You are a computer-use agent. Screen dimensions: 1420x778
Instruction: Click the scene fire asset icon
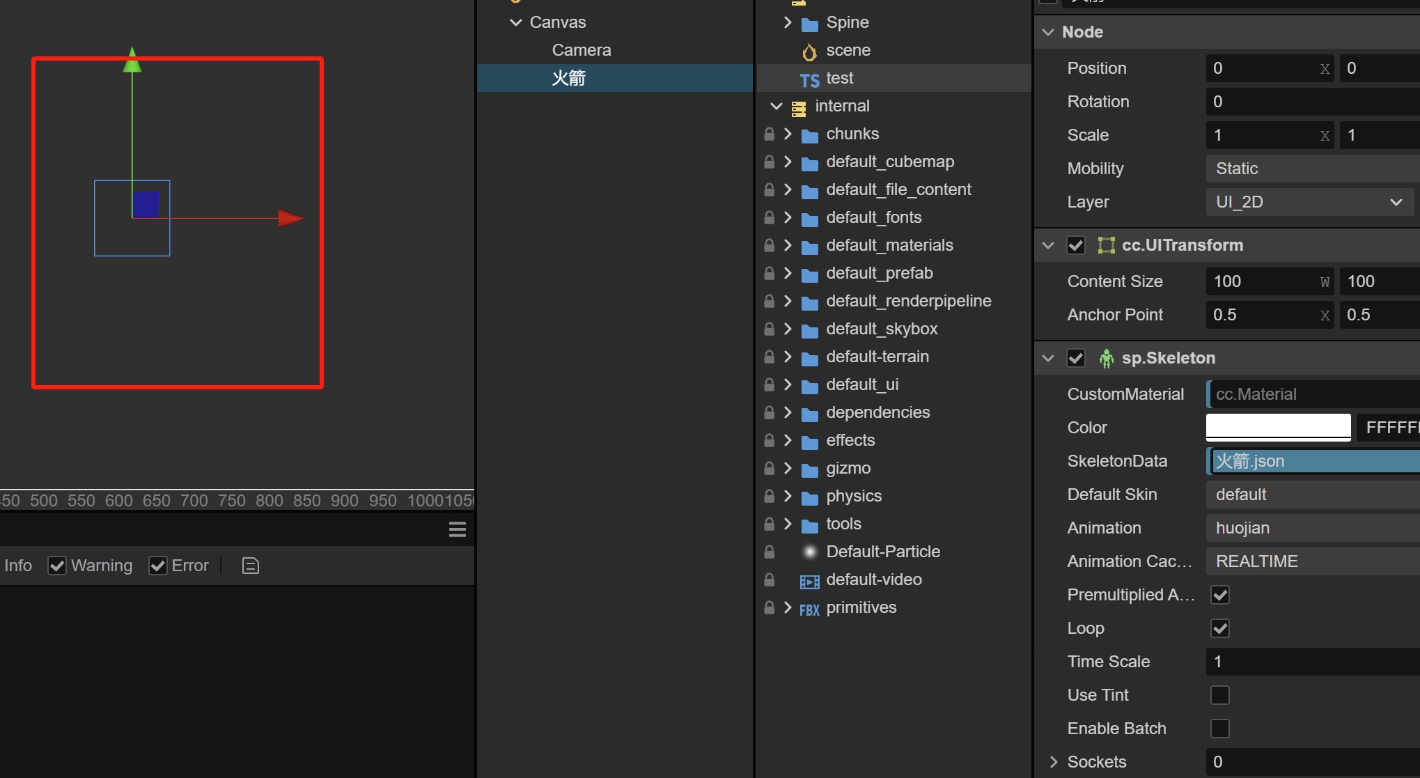tap(809, 52)
